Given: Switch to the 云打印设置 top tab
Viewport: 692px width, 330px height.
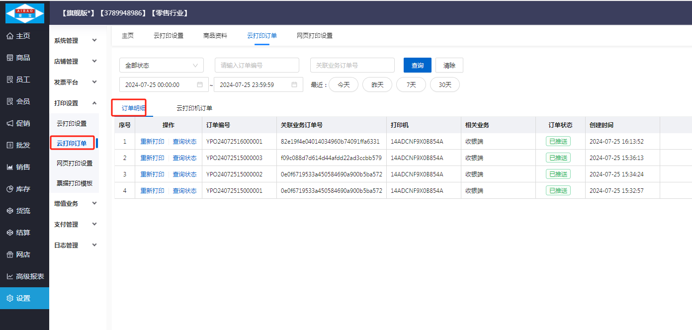Looking at the screenshot, I should (x=168, y=36).
